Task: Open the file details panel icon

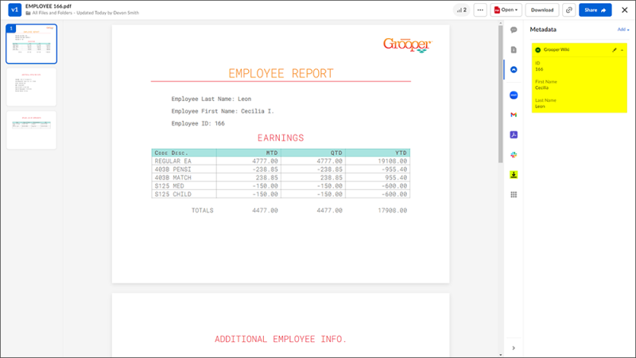Action: 514,49
